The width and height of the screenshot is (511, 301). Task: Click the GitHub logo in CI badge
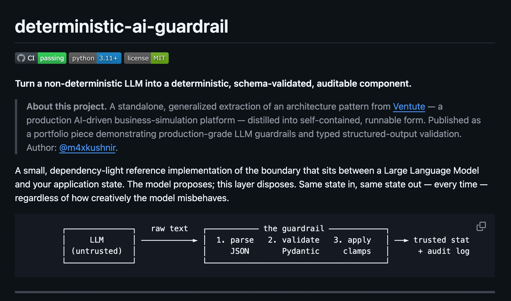(x=21, y=58)
